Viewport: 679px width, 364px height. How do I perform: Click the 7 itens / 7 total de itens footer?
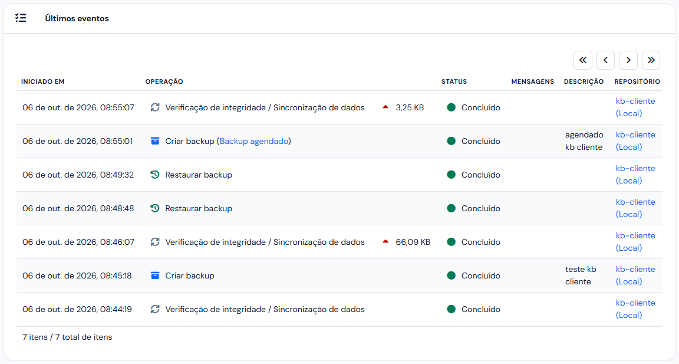click(67, 337)
